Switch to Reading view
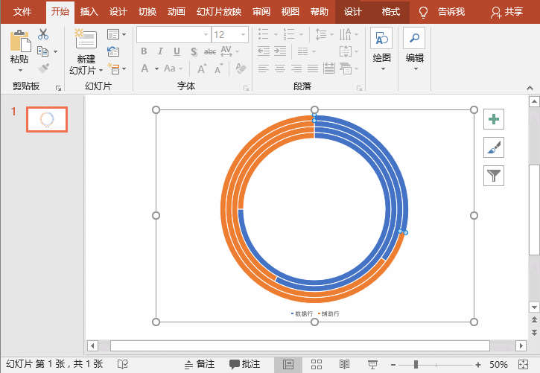Screen dimensions: 540x373 pos(344,365)
